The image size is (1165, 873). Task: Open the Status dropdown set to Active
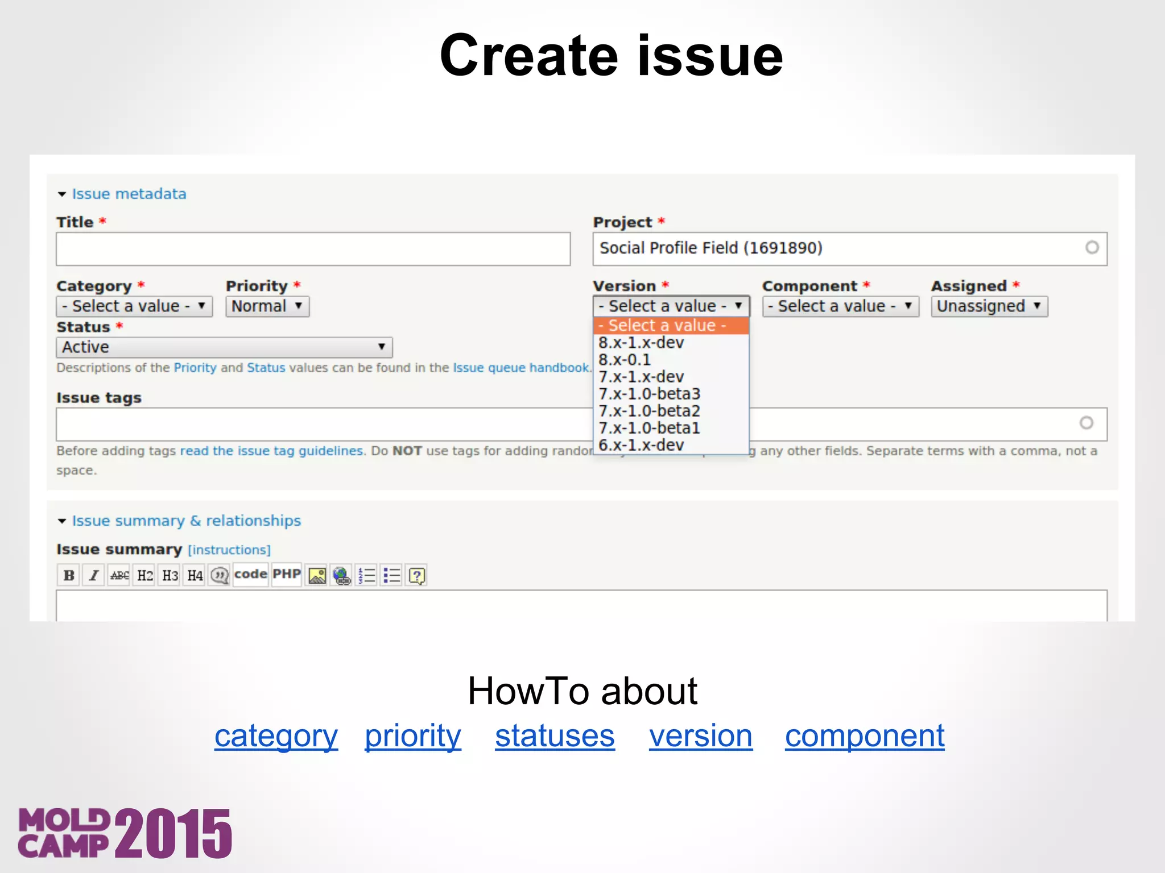point(224,347)
